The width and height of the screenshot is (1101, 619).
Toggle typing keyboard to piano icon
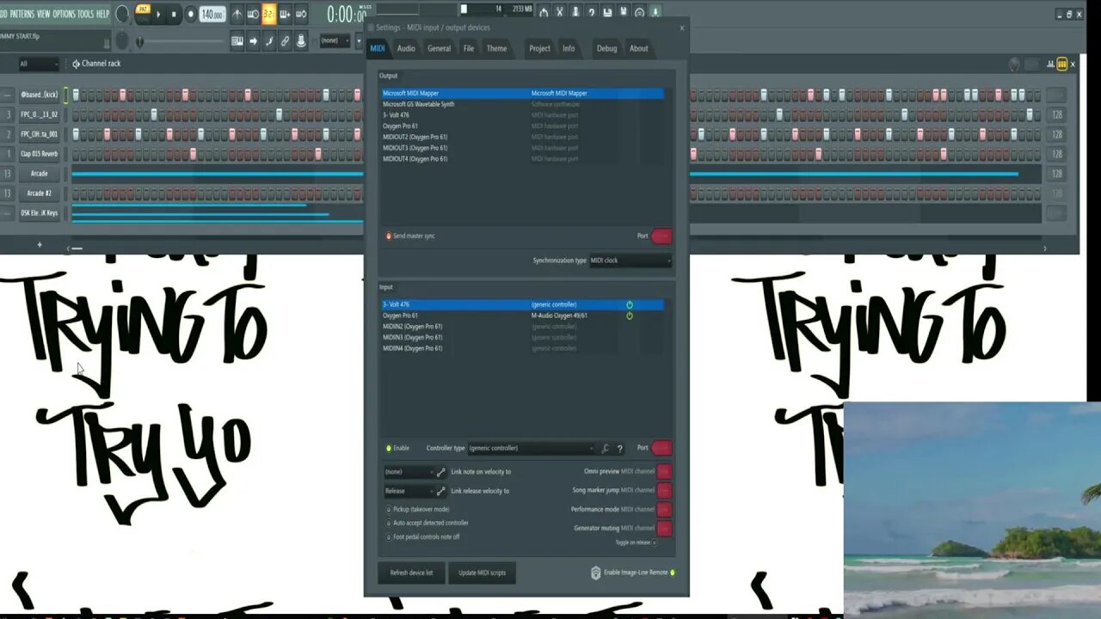tap(237, 40)
